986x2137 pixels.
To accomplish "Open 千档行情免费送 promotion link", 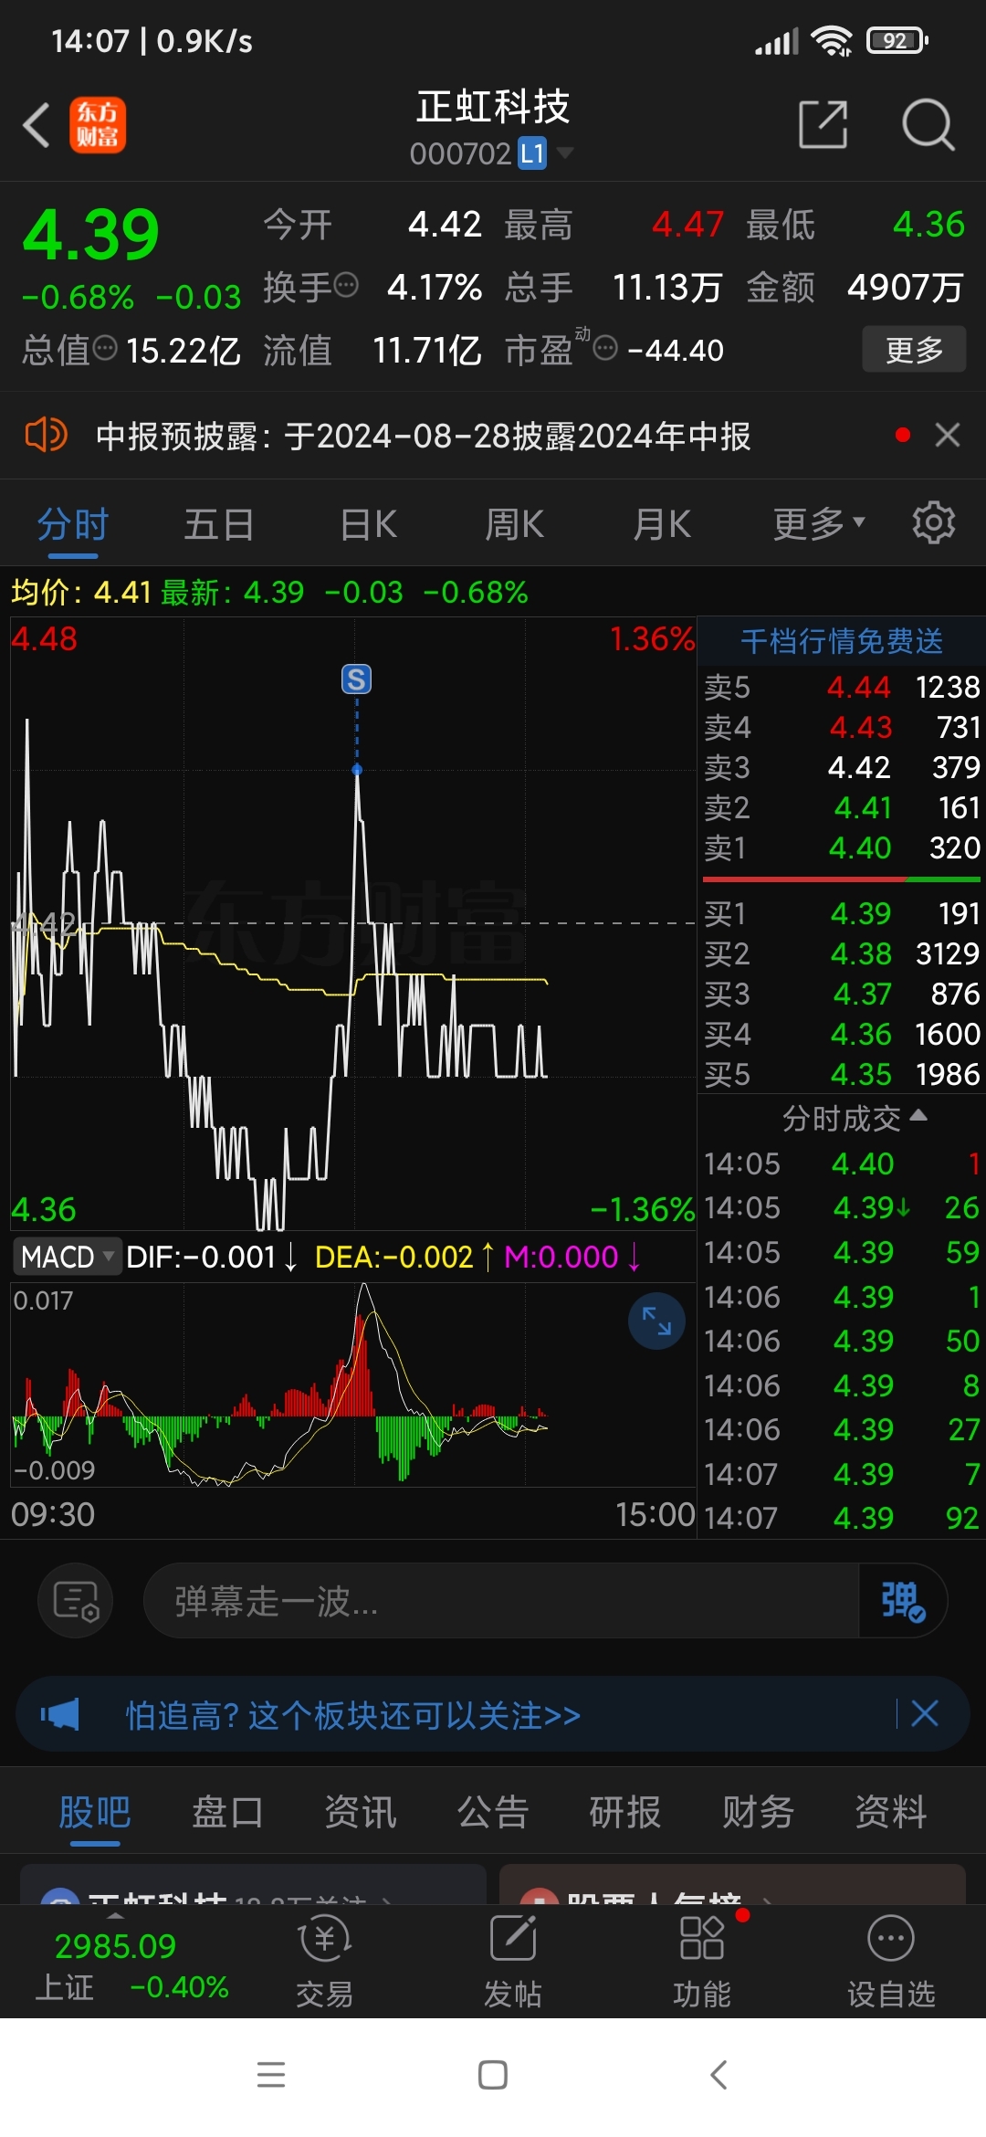I will [841, 641].
